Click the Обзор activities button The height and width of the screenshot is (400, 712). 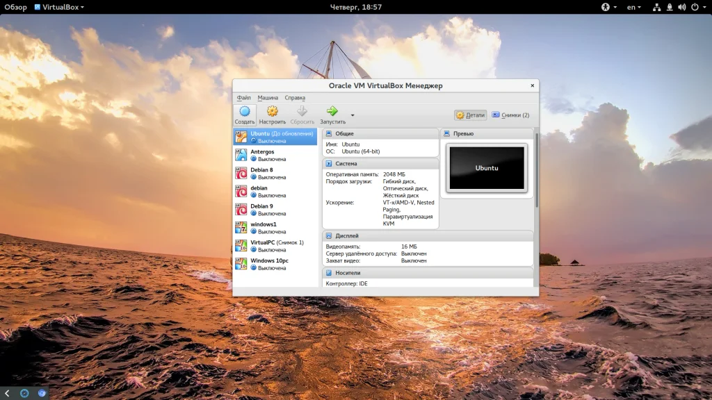pyautogui.click(x=15, y=7)
